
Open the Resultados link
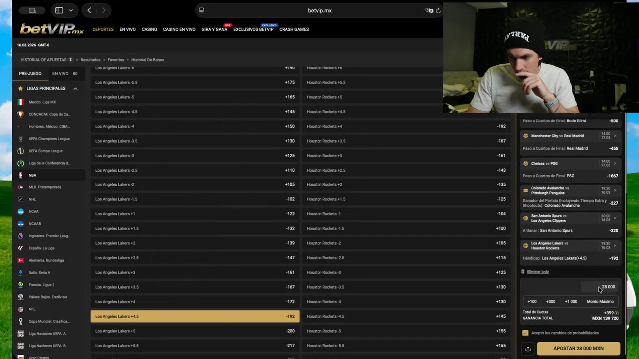tap(90, 60)
